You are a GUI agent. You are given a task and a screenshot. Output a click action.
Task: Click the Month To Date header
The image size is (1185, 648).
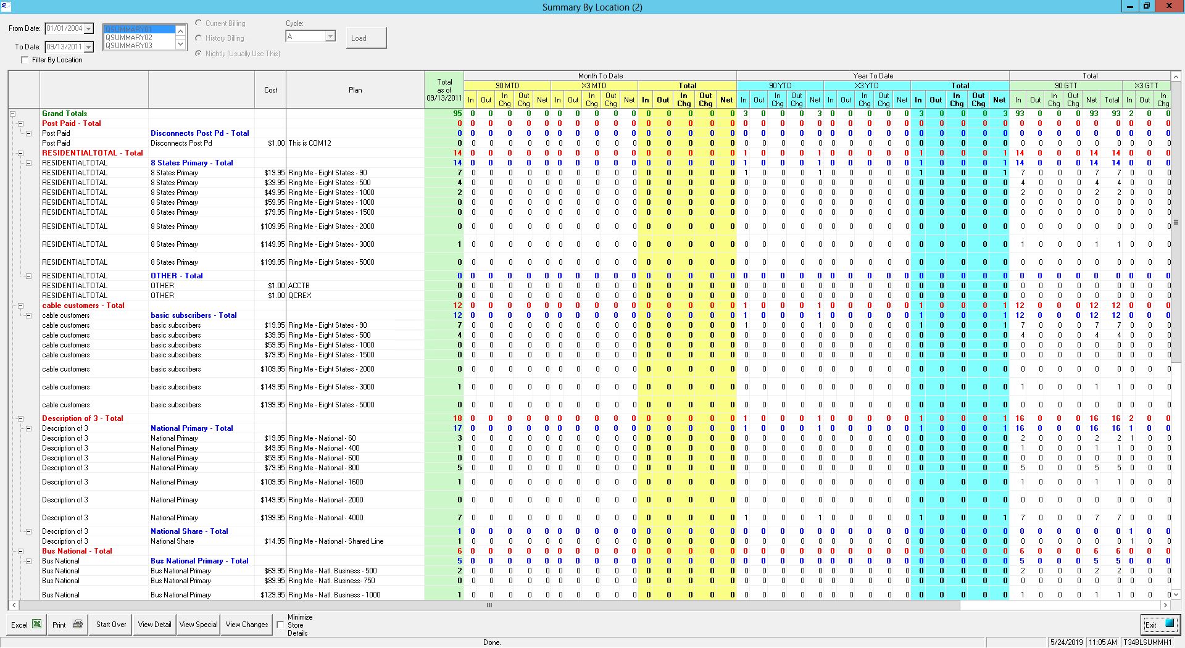(600, 76)
